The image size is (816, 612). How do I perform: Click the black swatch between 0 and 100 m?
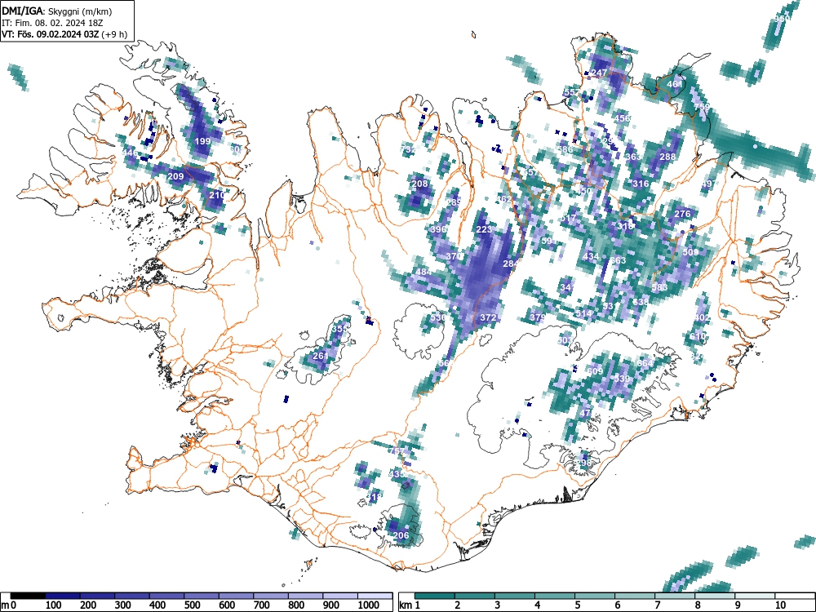pyautogui.click(x=28, y=596)
